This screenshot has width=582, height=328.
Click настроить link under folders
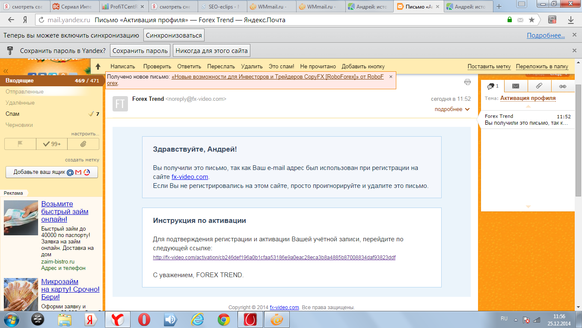coord(85,134)
